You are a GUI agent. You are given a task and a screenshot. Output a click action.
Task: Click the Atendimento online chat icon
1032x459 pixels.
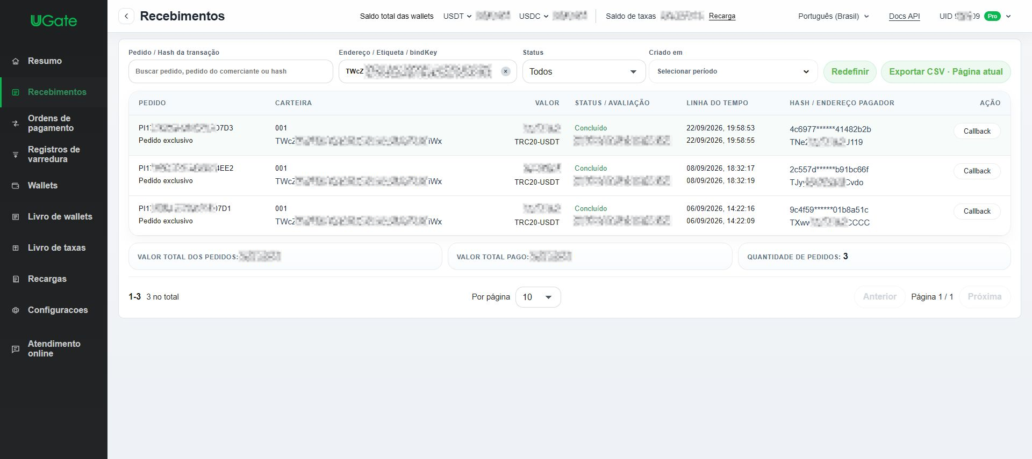(16, 349)
